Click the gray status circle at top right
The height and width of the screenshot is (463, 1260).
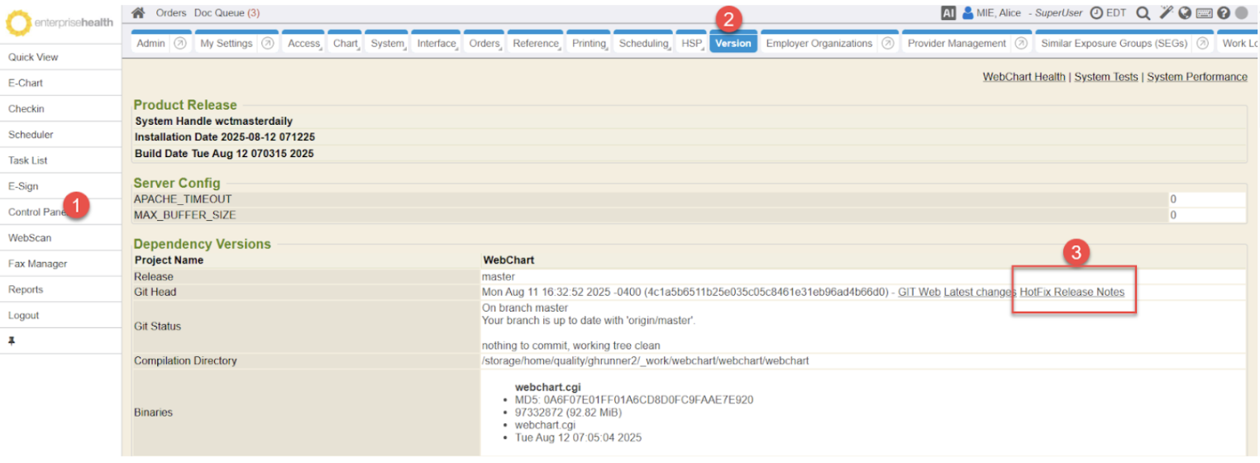[x=1241, y=13]
